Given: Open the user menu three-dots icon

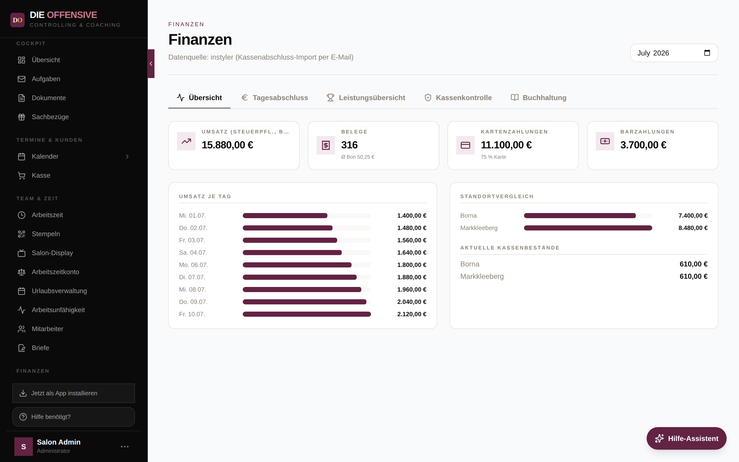Looking at the screenshot, I should pyautogui.click(x=125, y=446).
